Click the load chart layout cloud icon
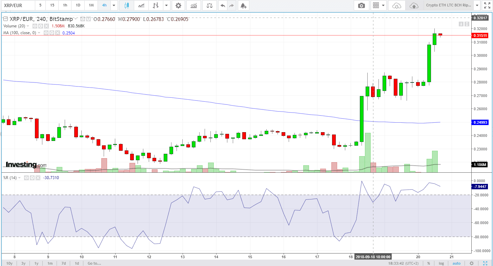 click(x=396, y=5)
